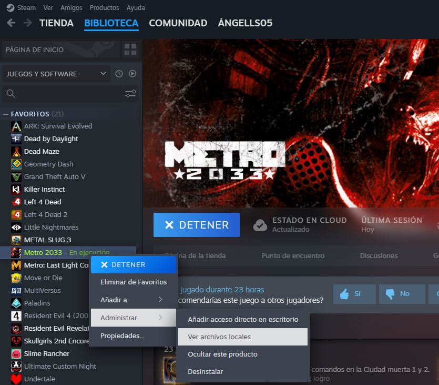Open the Punto de encuentro link
Screen dimensions: 439x385
click(x=293, y=256)
